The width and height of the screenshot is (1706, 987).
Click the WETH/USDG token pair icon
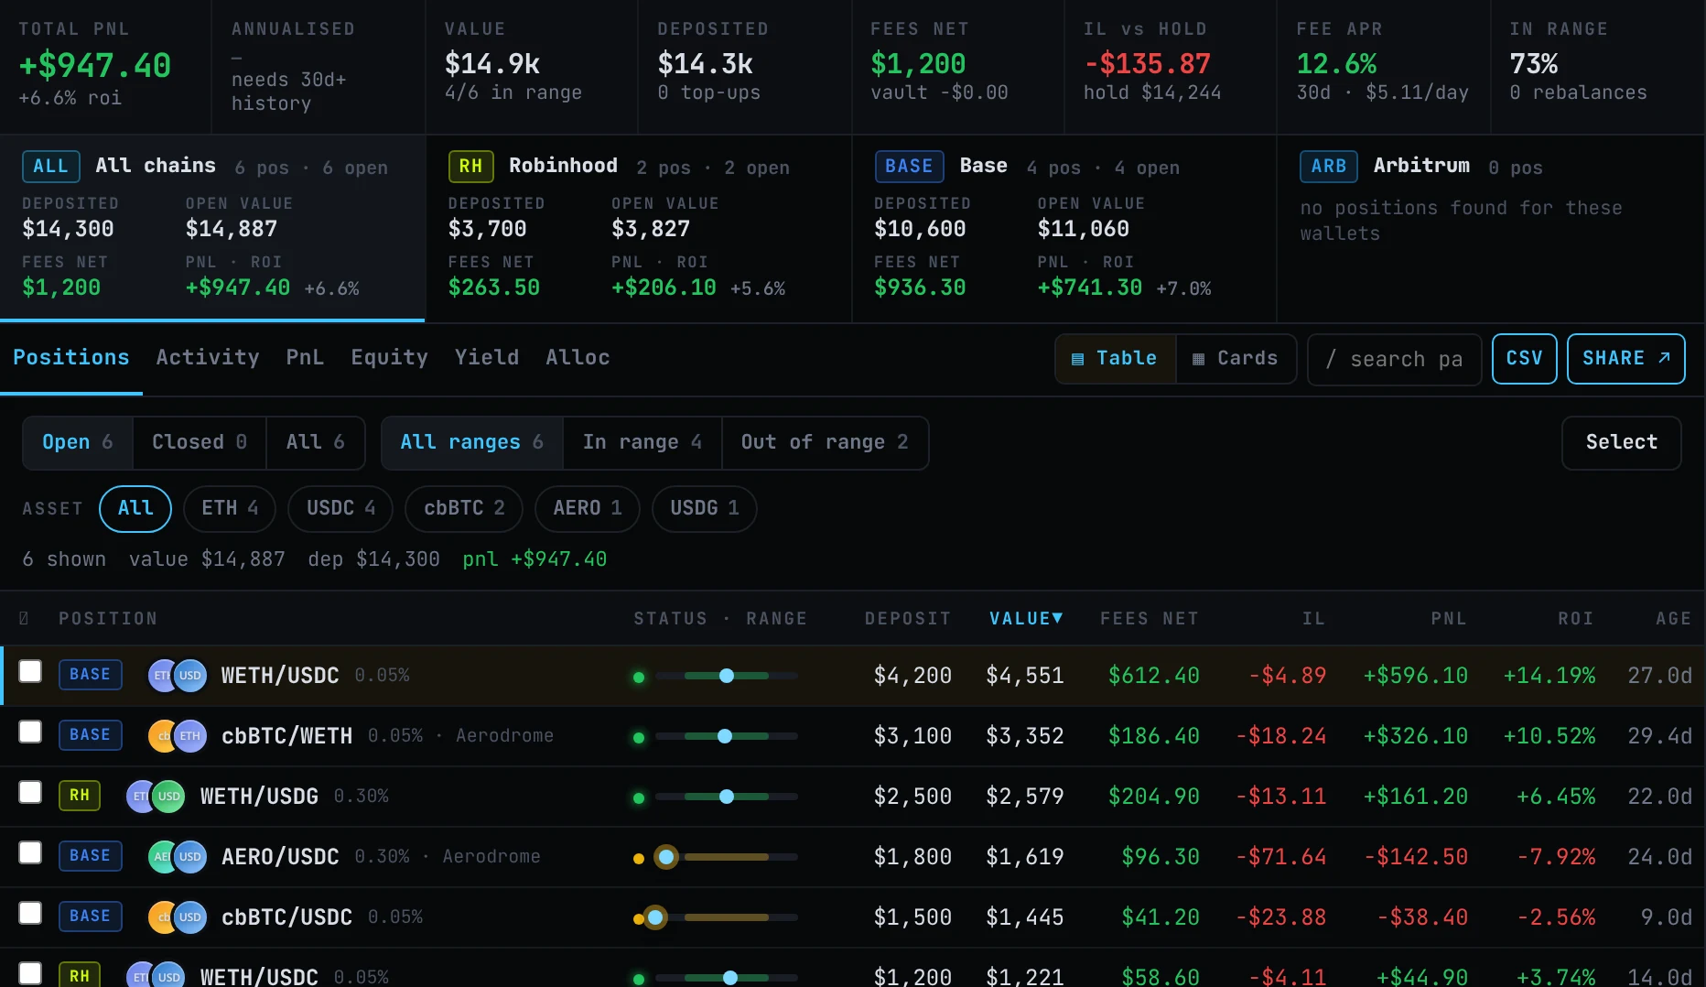[x=156, y=797]
